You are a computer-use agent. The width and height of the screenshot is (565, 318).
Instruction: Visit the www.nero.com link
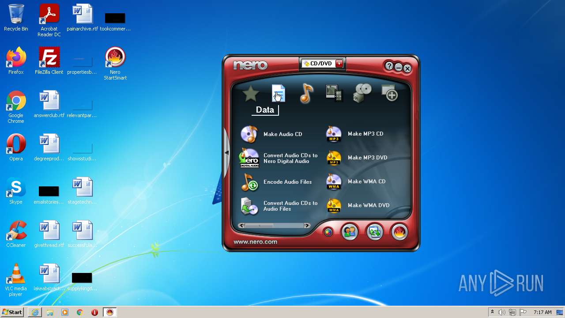[x=255, y=242]
